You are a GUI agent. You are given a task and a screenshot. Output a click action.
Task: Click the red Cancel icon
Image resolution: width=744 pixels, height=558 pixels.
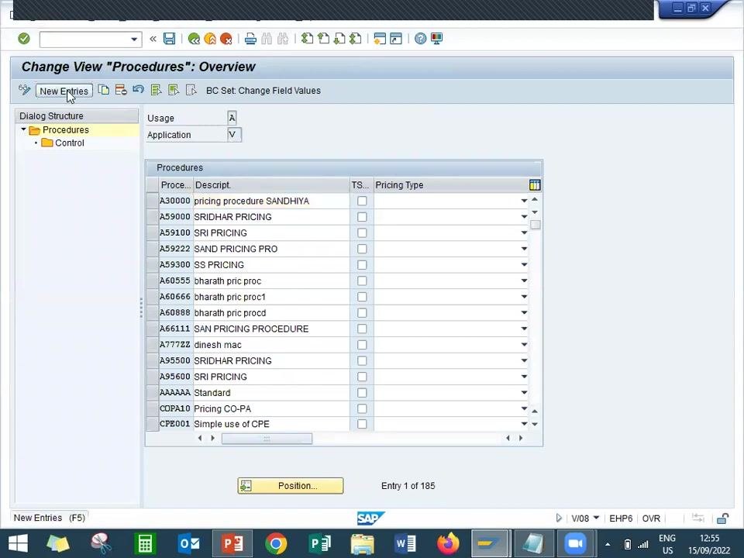(226, 39)
